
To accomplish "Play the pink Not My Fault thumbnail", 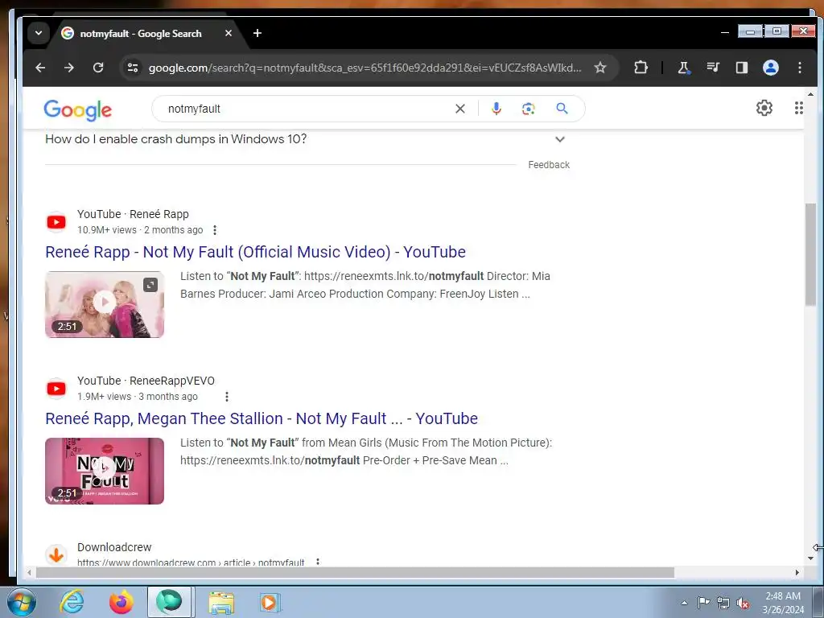I will point(105,471).
